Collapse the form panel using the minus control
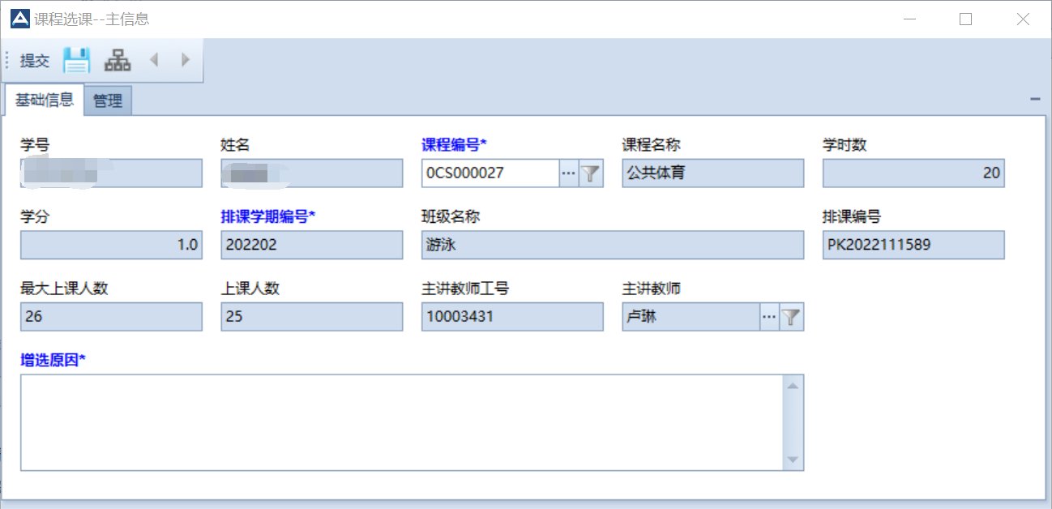 (1034, 98)
